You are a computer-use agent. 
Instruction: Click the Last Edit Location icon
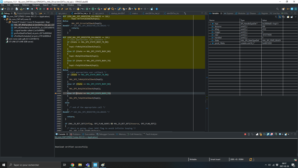tap(135, 9)
